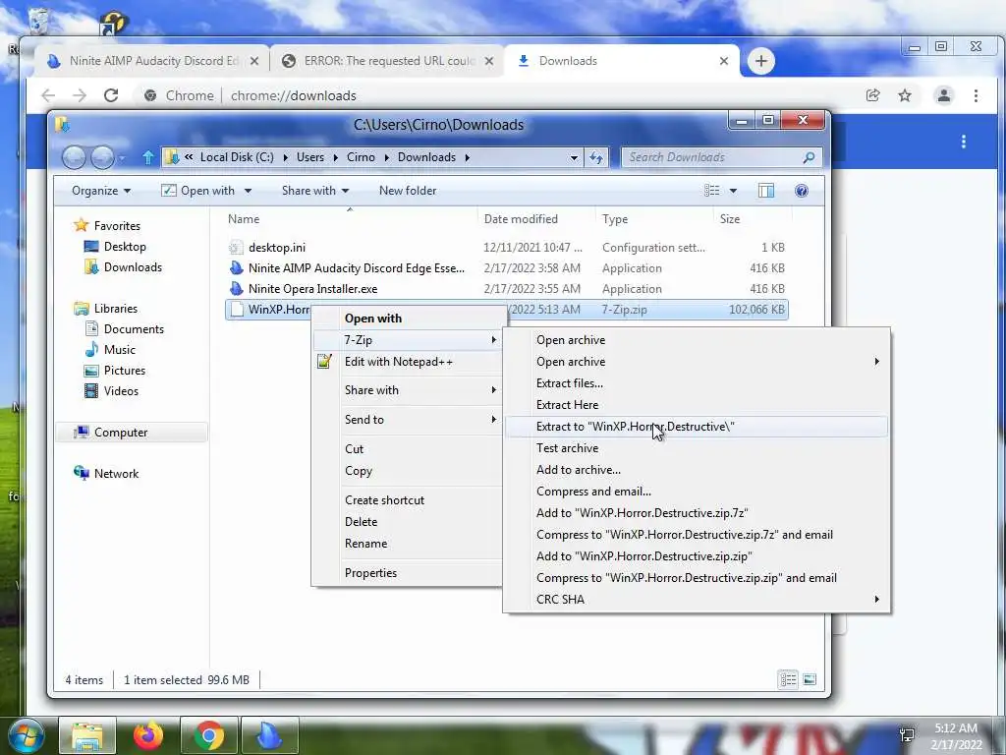Image resolution: width=1006 pixels, height=755 pixels.
Task: Click the Explorer back navigation arrow
Action: [x=74, y=157]
